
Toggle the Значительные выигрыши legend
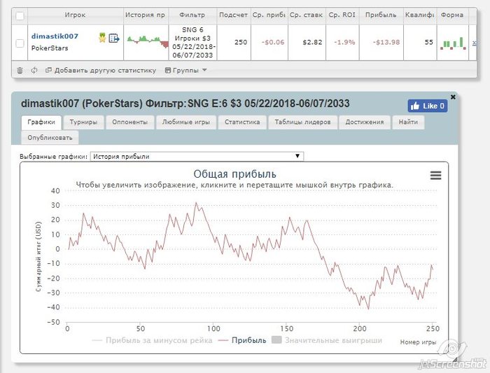tap(327, 340)
